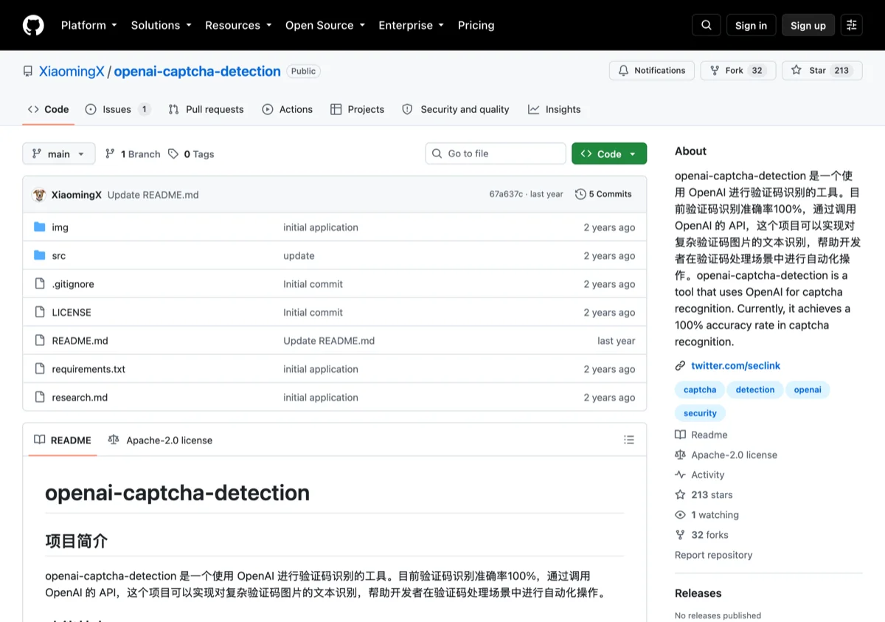The width and height of the screenshot is (885, 622).
Task: Click the tag icon next to 0 Tags
Action: tap(173, 153)
